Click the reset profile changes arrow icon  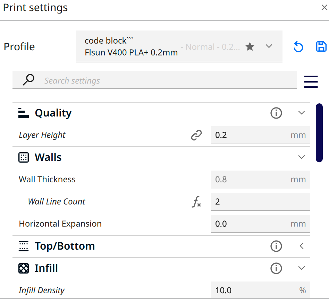click(298, 47)
